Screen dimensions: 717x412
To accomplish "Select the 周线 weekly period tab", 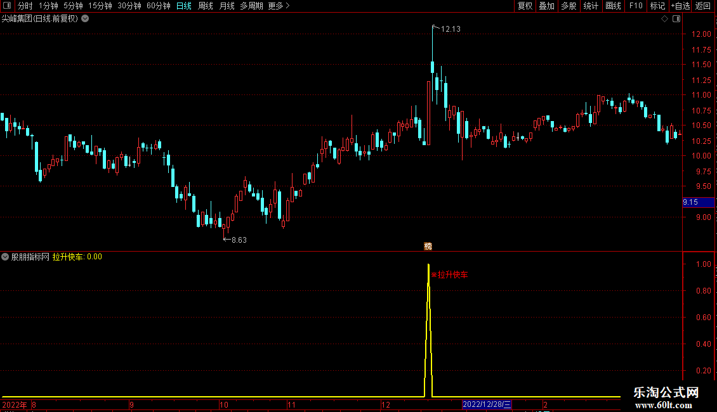I will 206,6.
